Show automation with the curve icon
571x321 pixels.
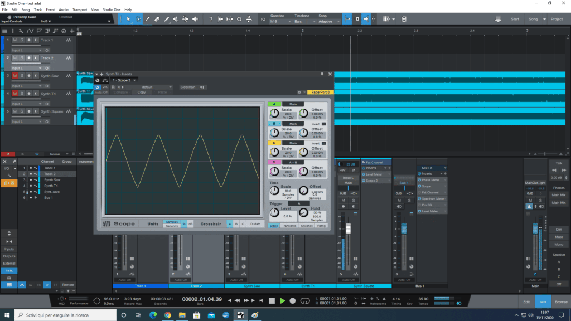coord(30,31)
